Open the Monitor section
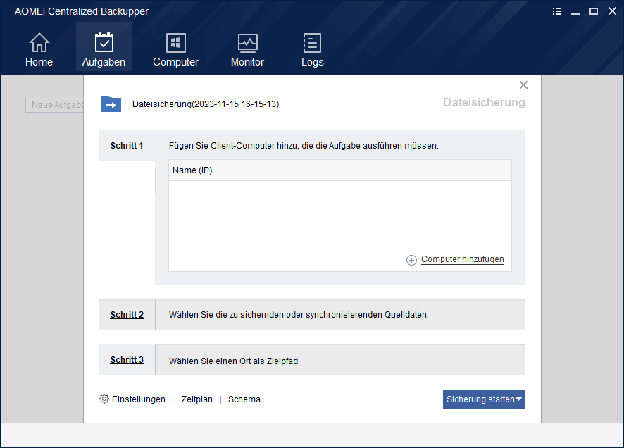This screenshot has width=624, height=448. click(247, 49)
